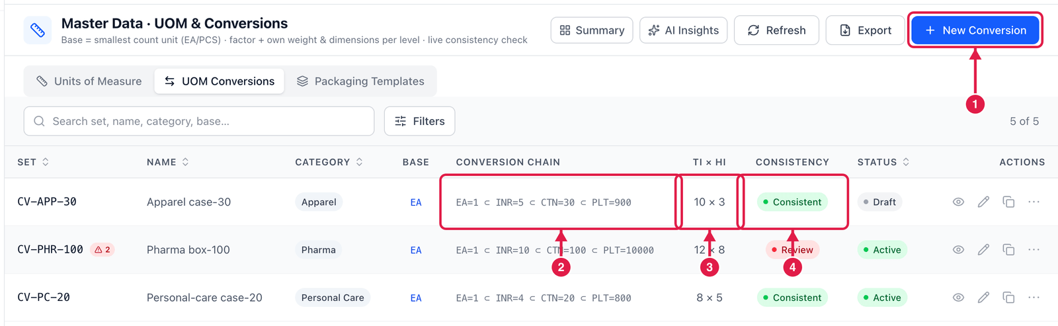
Task: Click the Apparel case-30 name
Action: 188,202
